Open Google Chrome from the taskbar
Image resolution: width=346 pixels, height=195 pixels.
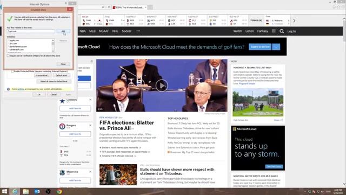pyautogui.click(x=59, y=191)
